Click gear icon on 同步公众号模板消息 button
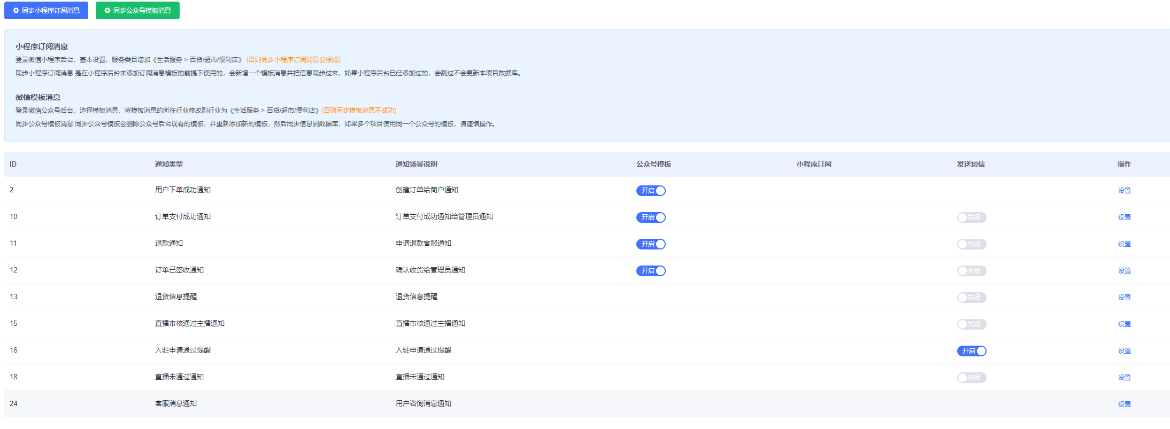Screen dimensions: 1170x429 coord(107,11)
